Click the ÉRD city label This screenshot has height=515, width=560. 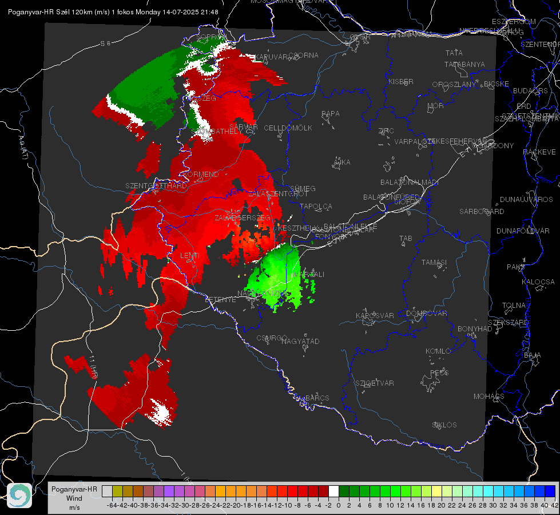click(524, 106)
